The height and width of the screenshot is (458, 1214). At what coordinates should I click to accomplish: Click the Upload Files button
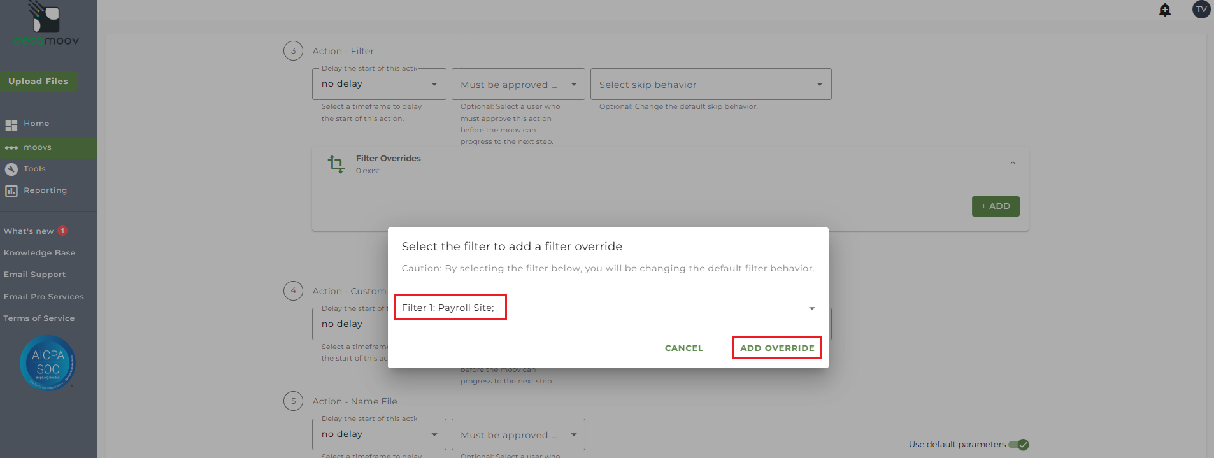point(38,82)
